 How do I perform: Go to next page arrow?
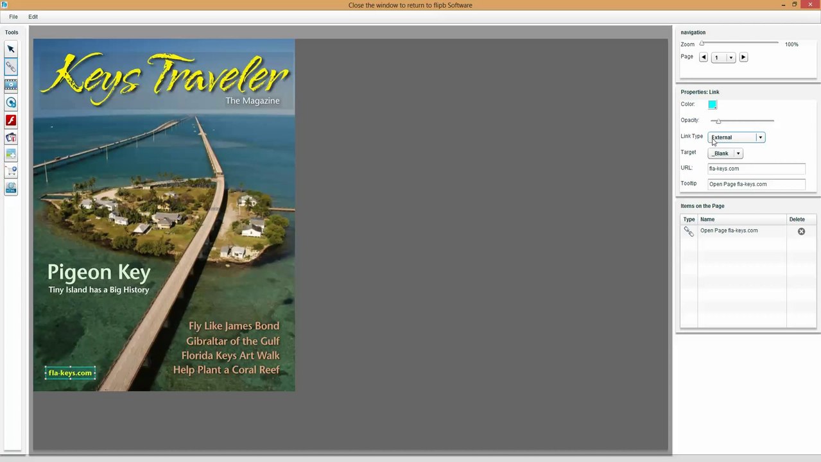(743, 57)
